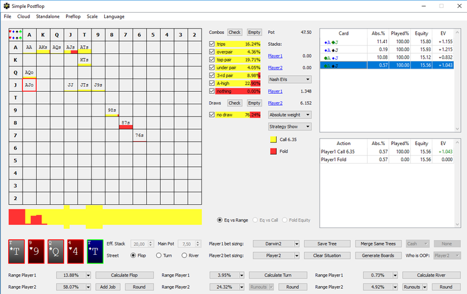
Task: Click Player1 link under Stacks
Action: (x=275, y=56)
